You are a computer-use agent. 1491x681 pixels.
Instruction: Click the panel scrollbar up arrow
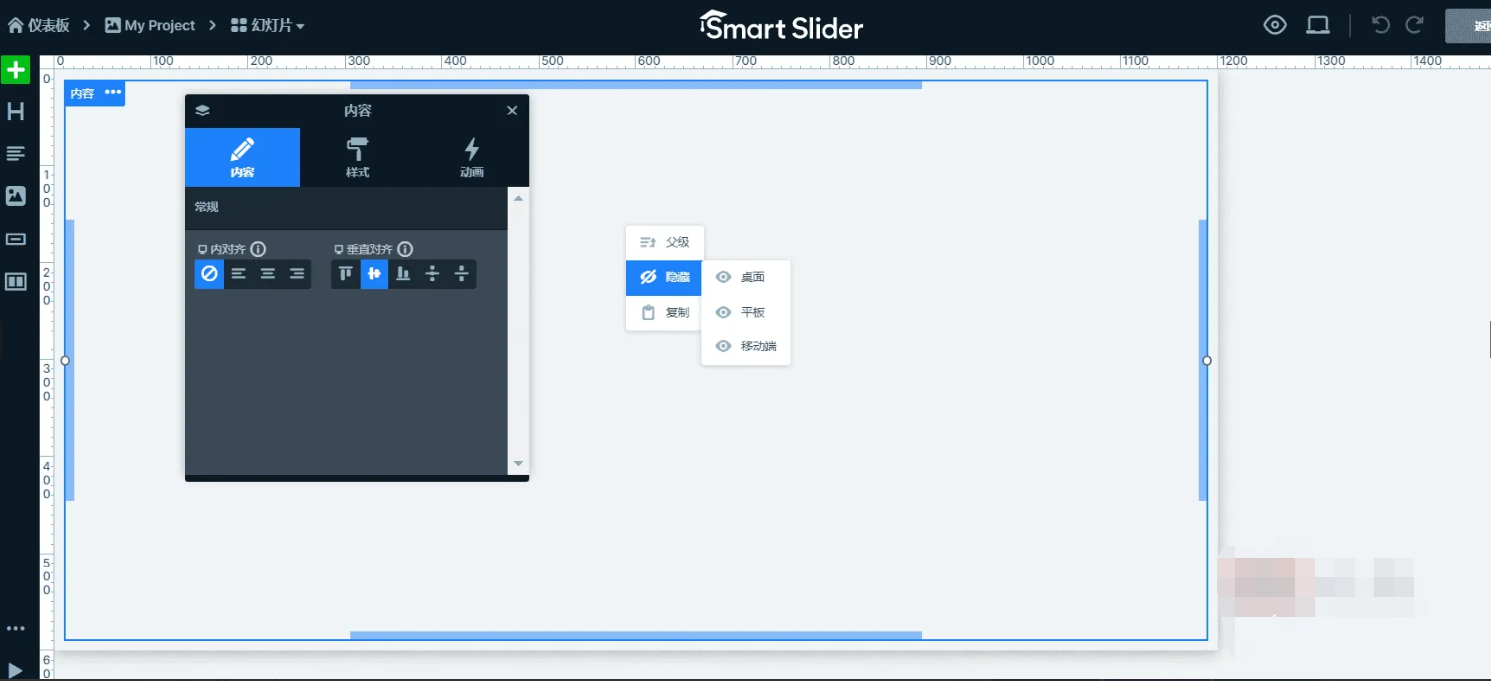pyautogui.click(x=518, y=198)
